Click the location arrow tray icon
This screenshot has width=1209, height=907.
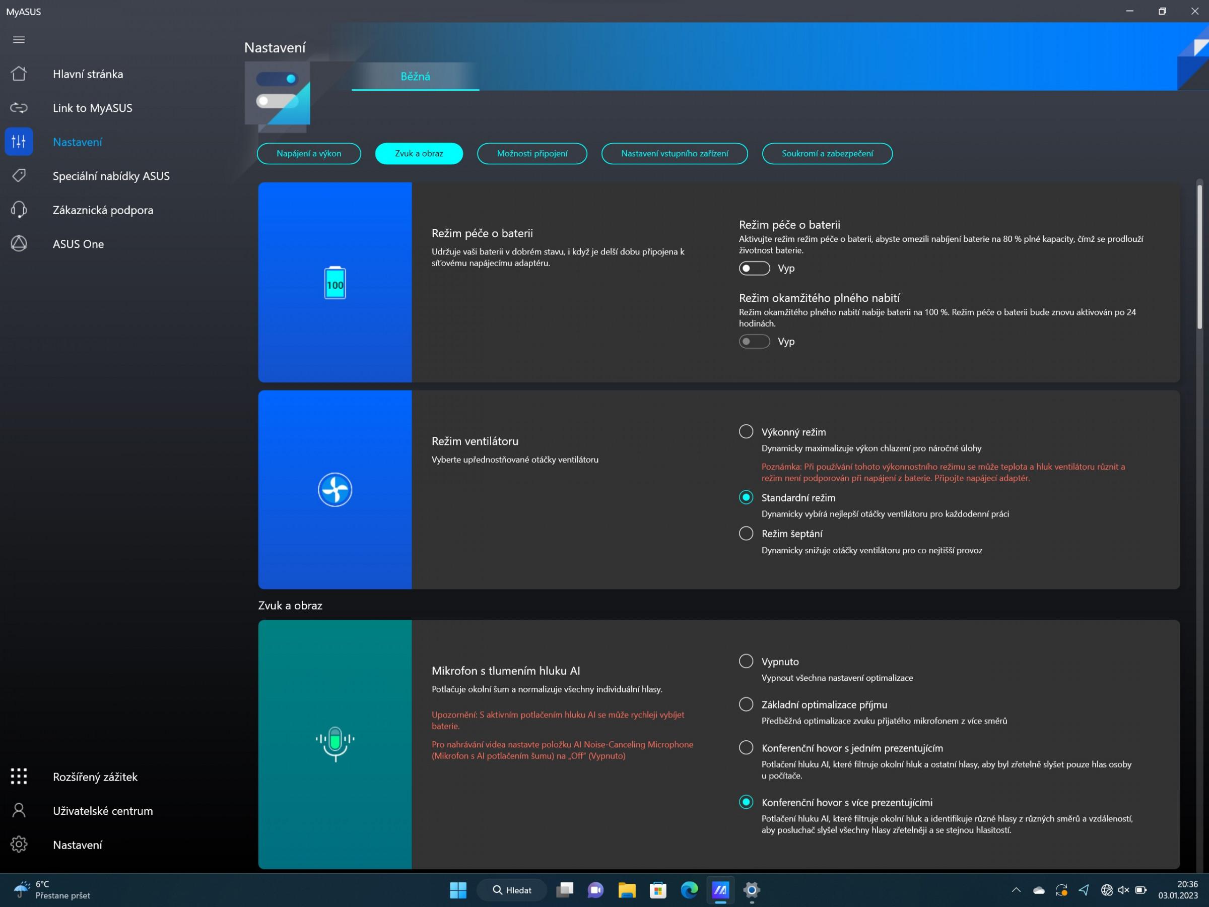(x=1084, y=890)
